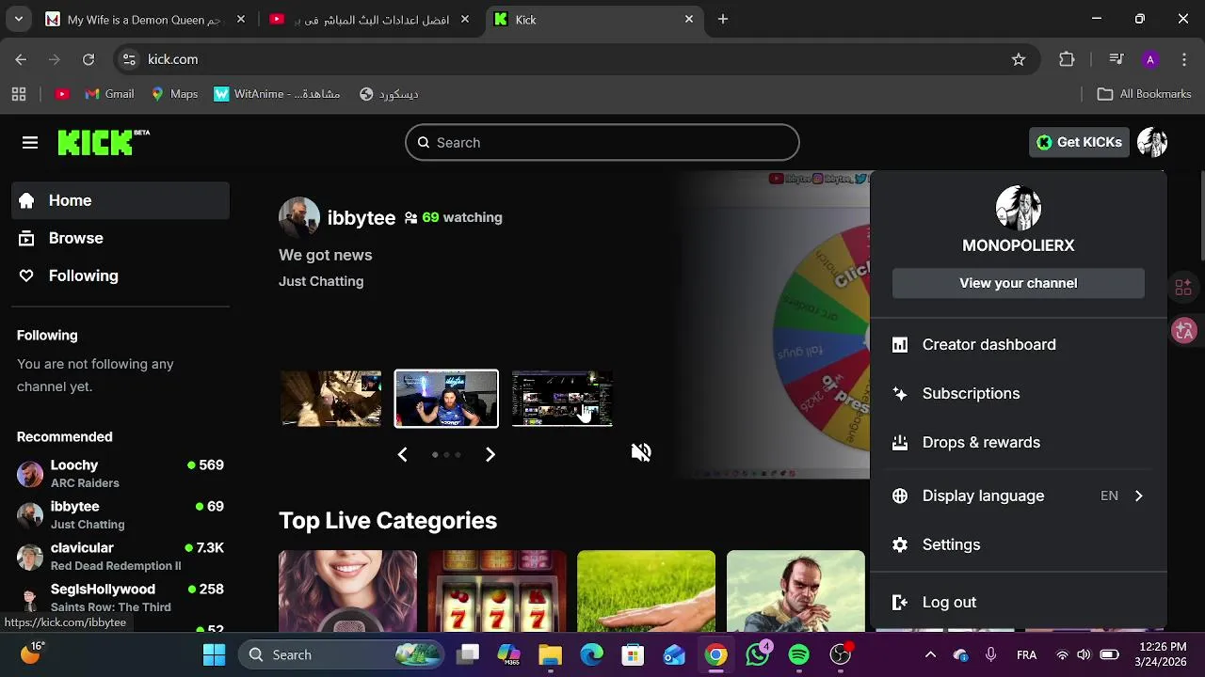Show hidden system tray icons
This screenshot has height=677, width=1205.
click(x=930, y=654)
